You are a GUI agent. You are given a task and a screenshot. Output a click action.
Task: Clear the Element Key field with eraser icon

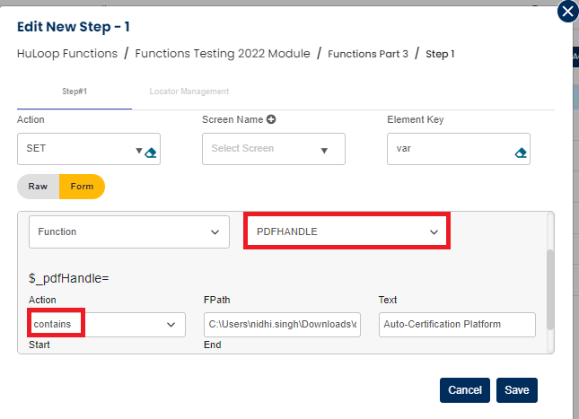coord(521,153)
